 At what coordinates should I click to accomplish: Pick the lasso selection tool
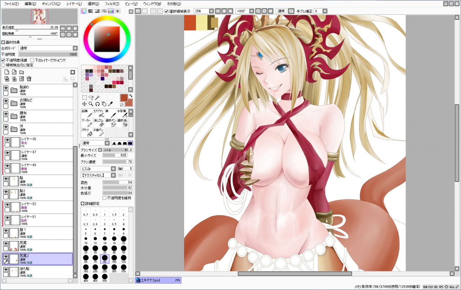point(91,97)
